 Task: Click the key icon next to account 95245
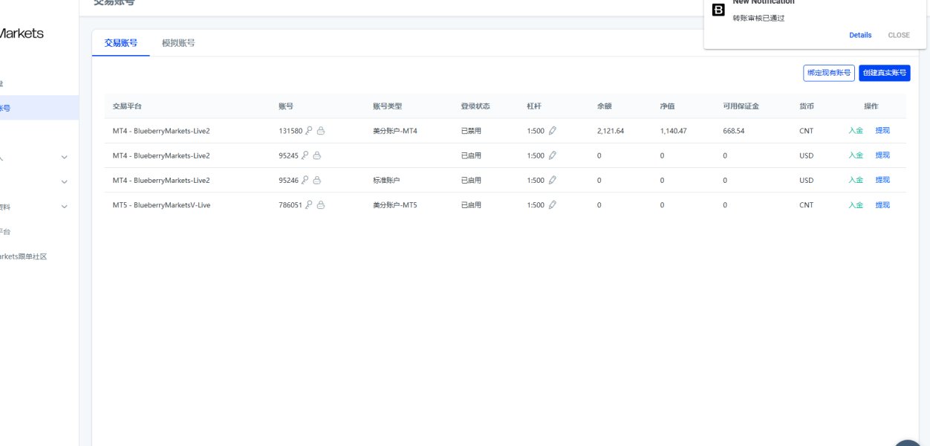305,155
